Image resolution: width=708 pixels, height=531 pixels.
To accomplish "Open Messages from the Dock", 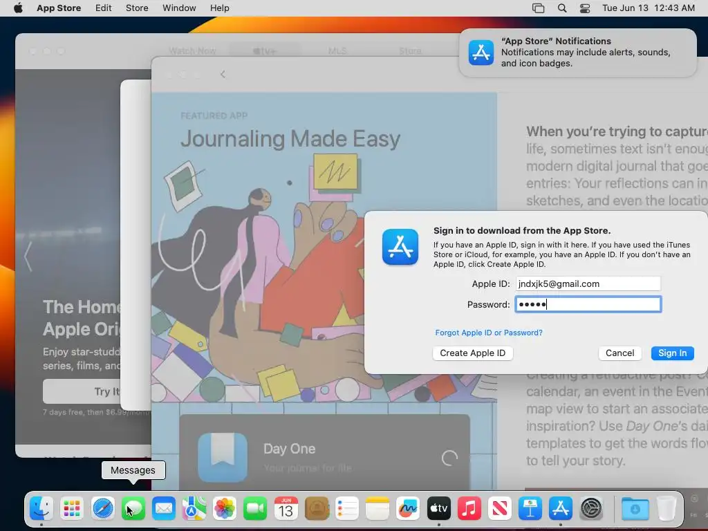I will click(133, 509).
